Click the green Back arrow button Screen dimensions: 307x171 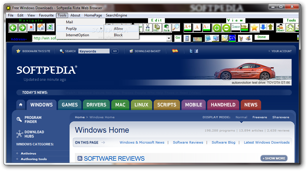click(13, 27)
